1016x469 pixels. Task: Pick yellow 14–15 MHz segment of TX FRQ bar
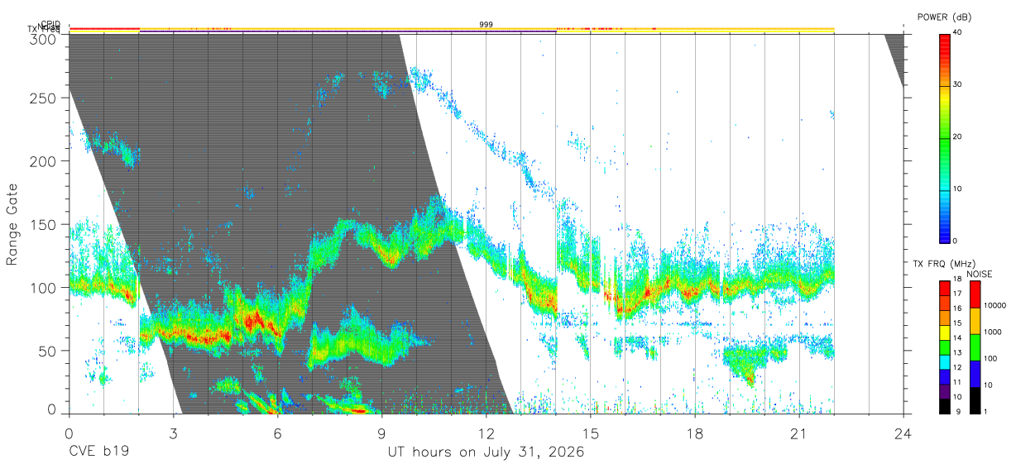coord(945,333)
